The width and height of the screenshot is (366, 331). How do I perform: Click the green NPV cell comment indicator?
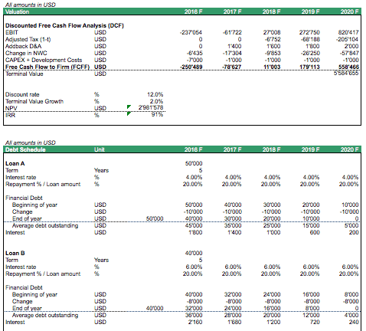129,107
